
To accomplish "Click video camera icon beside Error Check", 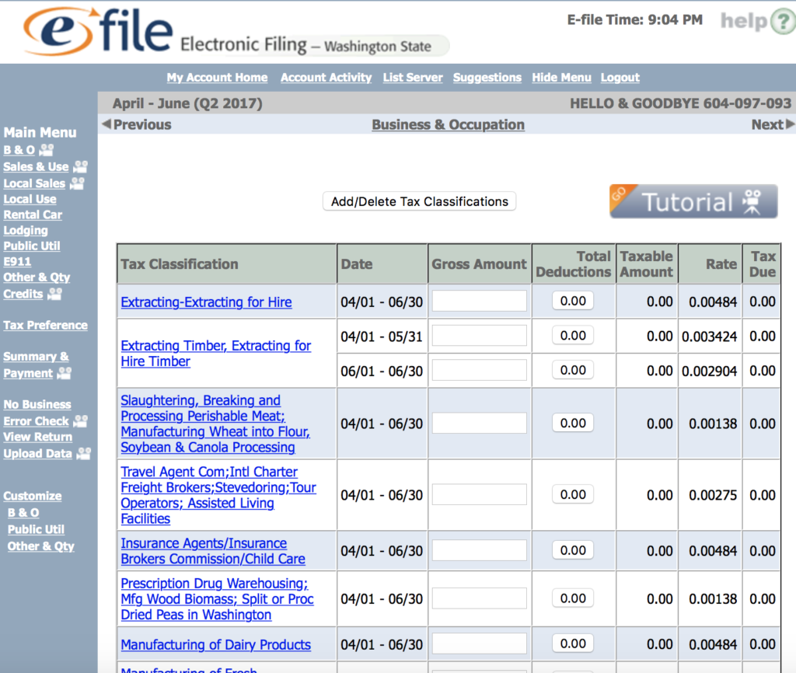I will (x=80, y=421).
